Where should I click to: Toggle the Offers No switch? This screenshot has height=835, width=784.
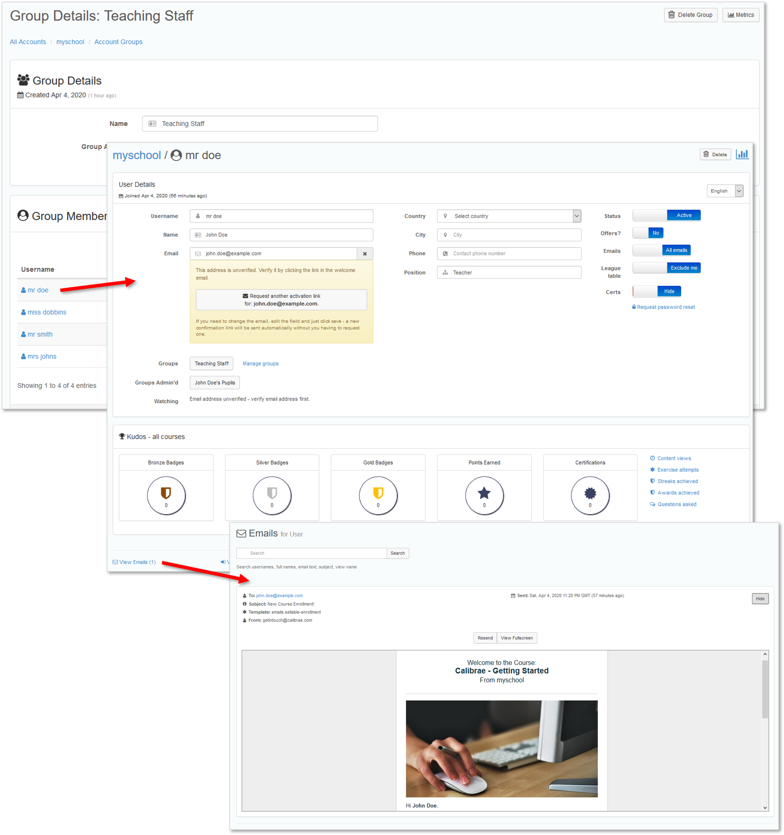[648, 233]
